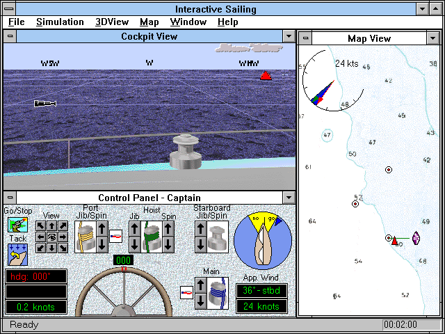Click the Tack maneuver icon
The height and width of the screenshot is (334, 445).
tap(17, 255)
